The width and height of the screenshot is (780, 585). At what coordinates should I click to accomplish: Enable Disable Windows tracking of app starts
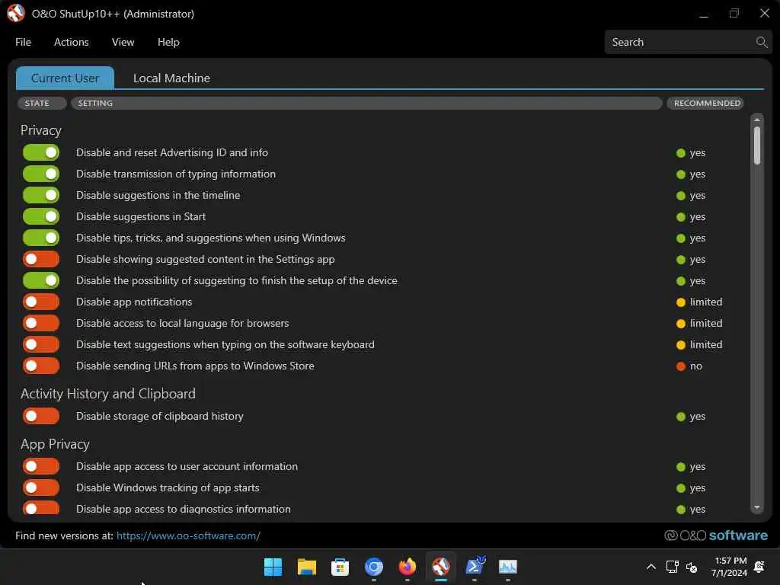[x=41, y=488]
